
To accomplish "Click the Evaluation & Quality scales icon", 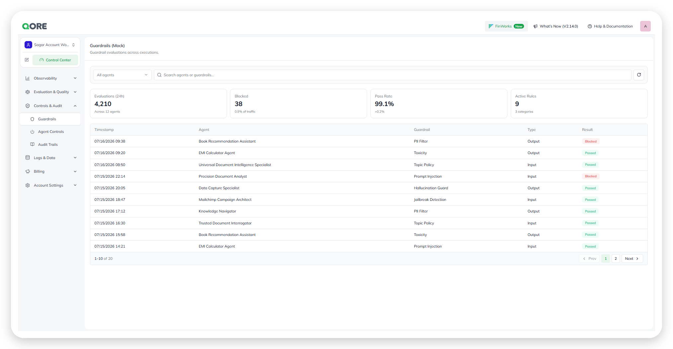I will [28, 92].
